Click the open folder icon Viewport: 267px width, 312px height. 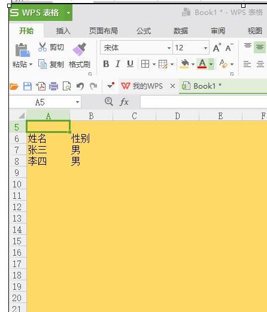[x=14, y=86]
